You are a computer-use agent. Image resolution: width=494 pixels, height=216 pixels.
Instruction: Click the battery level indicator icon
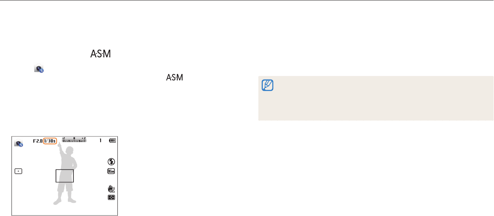[112, 140]
